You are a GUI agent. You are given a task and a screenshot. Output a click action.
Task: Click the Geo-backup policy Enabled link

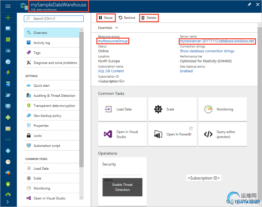click(x=186, y=71)
